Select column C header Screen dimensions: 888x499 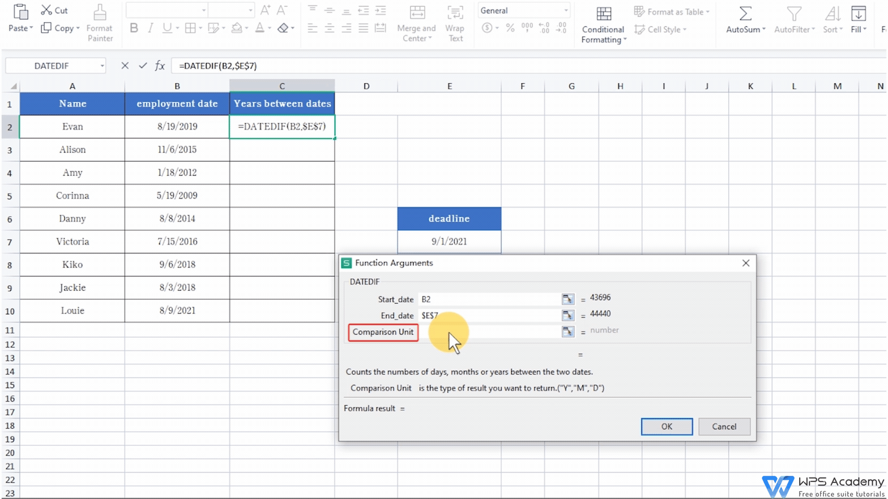click(x=282, y=86)
